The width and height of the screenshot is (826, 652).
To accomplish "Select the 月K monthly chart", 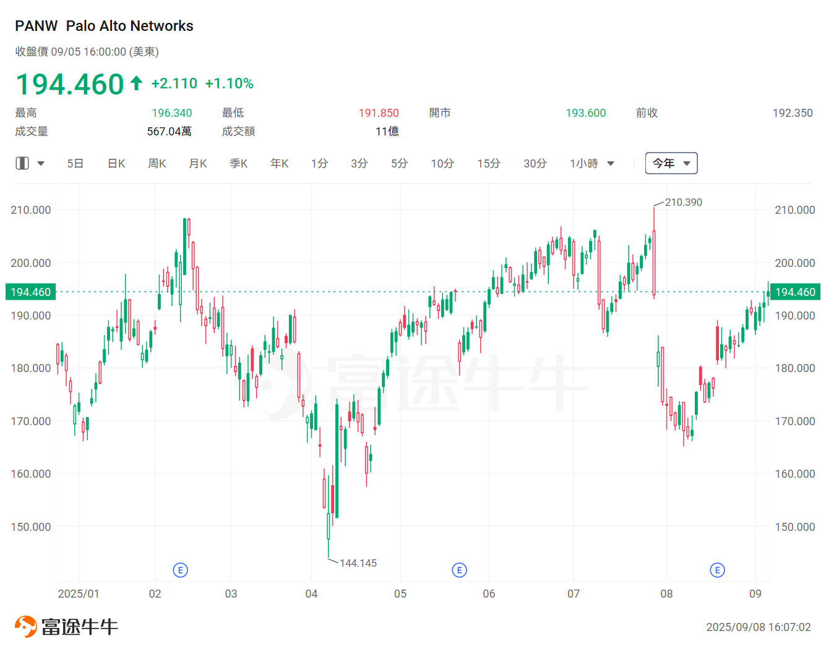I will 198,164.
